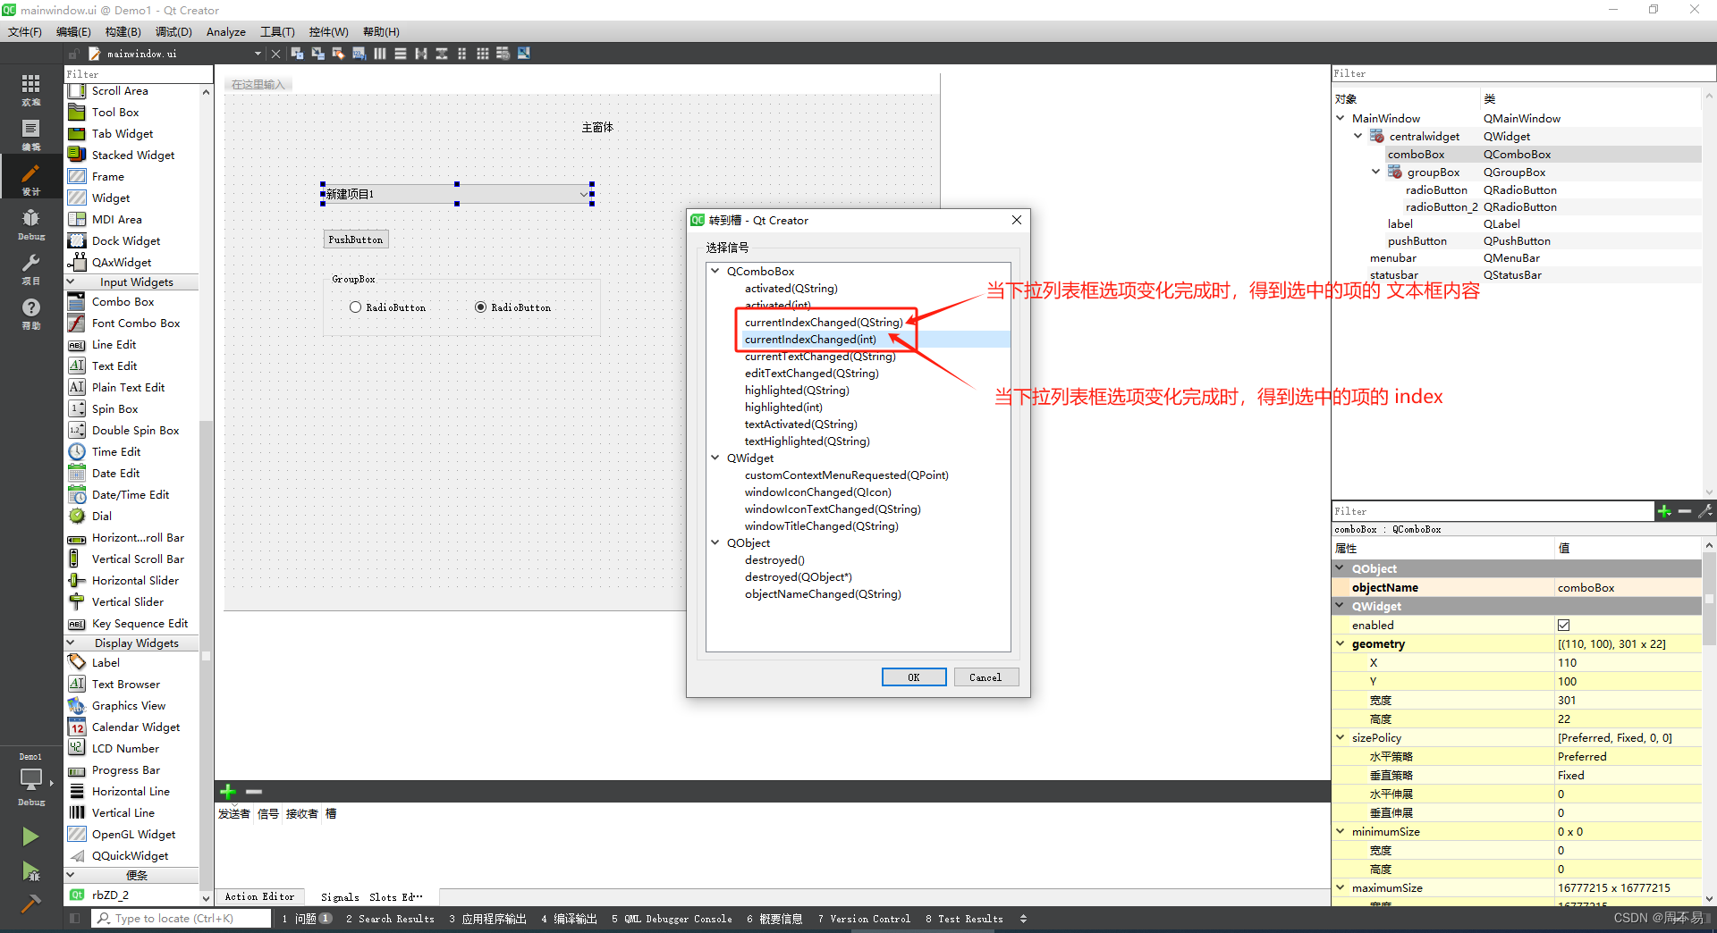This screenshot has height=933, width=1717.
Task: Open Debug mode in left sidebar
Action: coord(31,223)
